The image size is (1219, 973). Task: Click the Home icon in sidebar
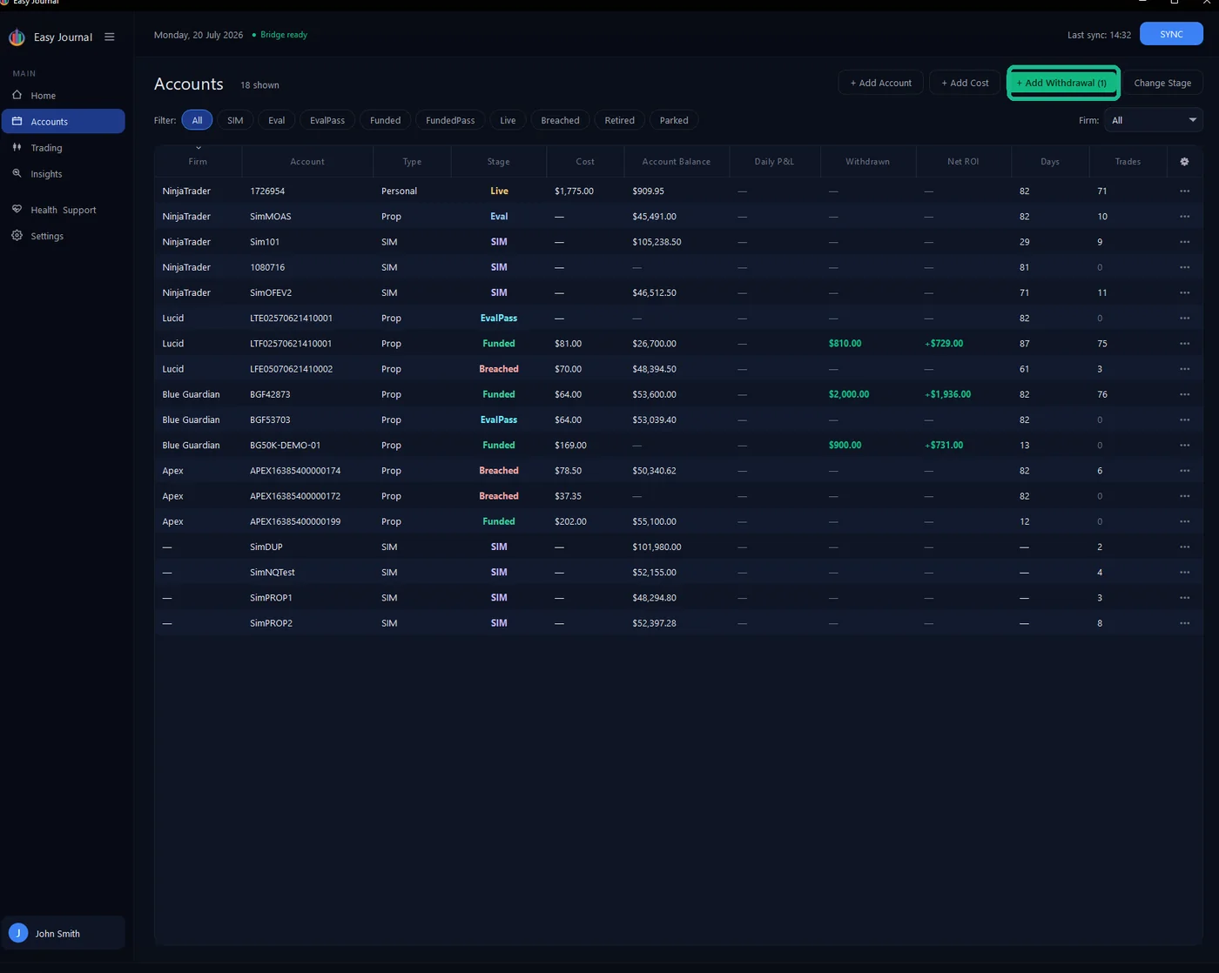17,95
